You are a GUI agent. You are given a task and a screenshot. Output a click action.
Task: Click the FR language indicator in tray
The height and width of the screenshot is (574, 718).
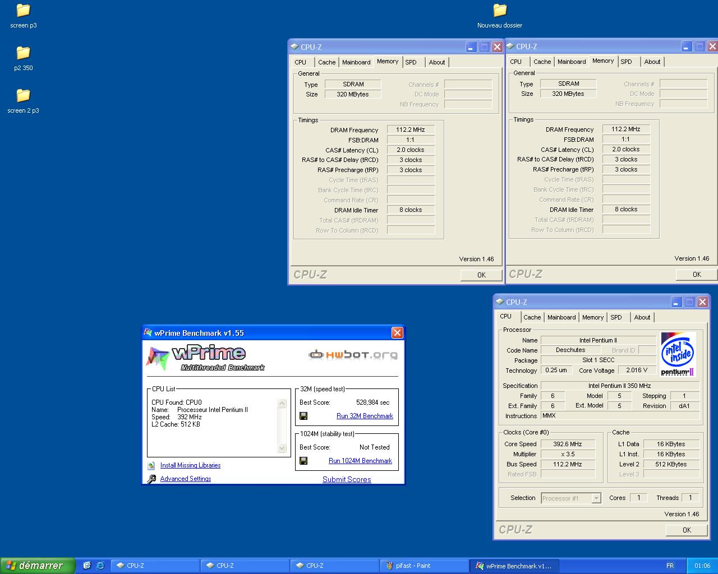[670, 566]
